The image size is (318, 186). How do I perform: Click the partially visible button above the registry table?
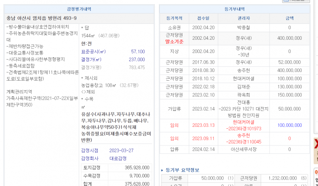tap(296, 1)
